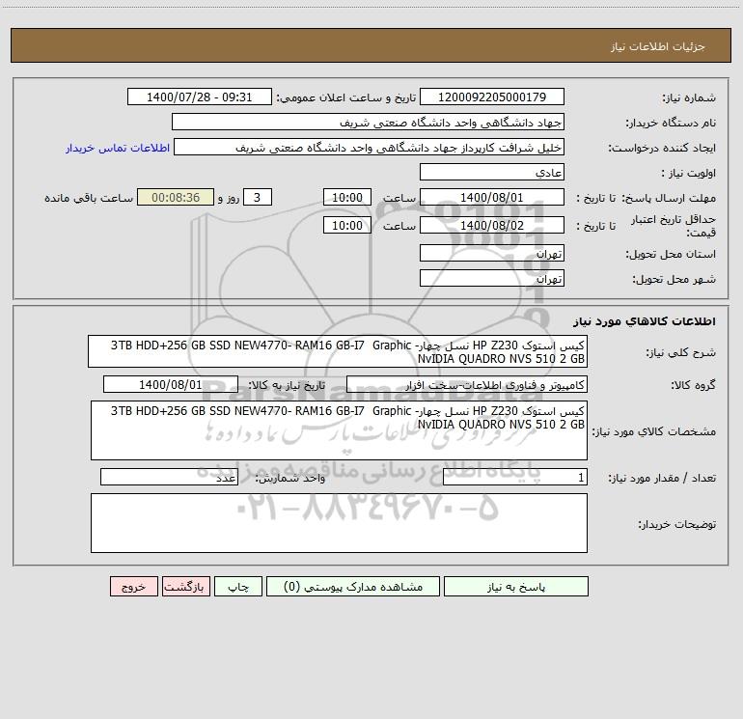Click the remaining days field showing 3
743x719 pixels.
(258, 197)
